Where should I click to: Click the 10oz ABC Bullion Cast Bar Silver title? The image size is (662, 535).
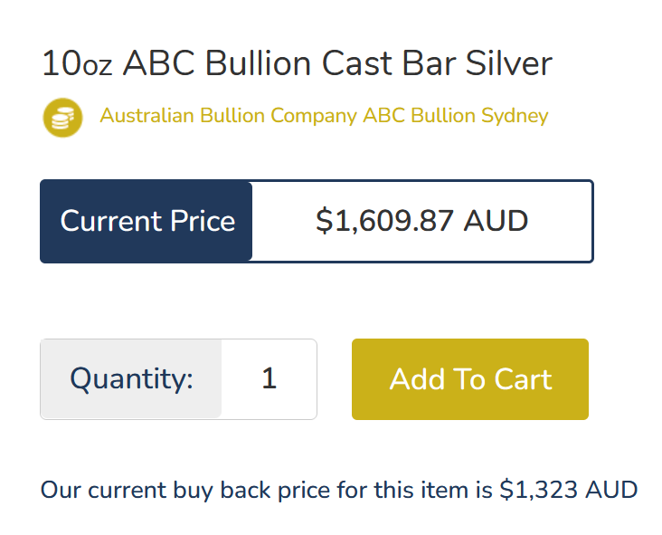coord(298,63)
